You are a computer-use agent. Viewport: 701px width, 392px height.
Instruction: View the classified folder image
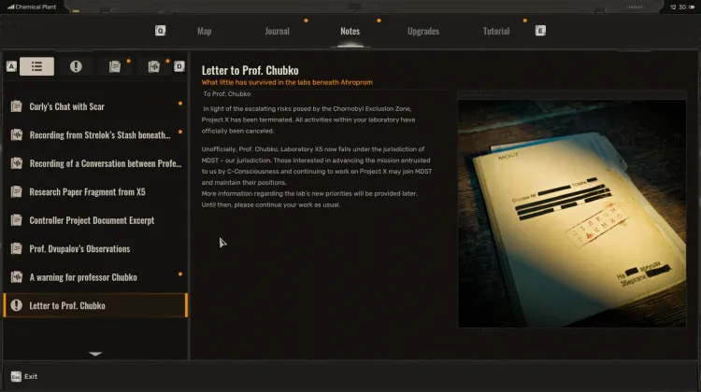pos(572,214)
